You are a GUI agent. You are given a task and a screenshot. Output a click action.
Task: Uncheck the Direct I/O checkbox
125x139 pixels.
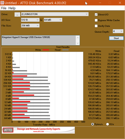(x=96, y=14)
